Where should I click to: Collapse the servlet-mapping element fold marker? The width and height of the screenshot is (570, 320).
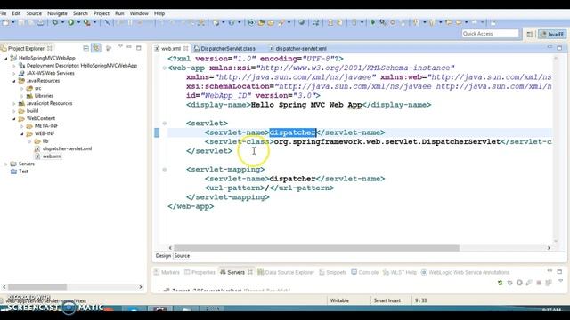coord(164,170)
